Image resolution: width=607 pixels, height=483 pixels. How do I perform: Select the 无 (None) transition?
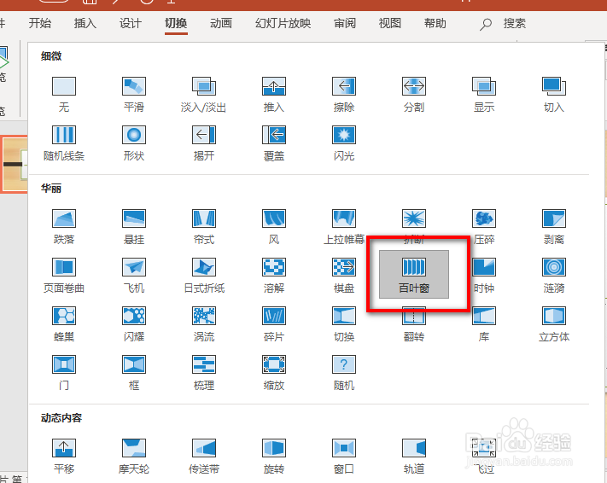64,95
